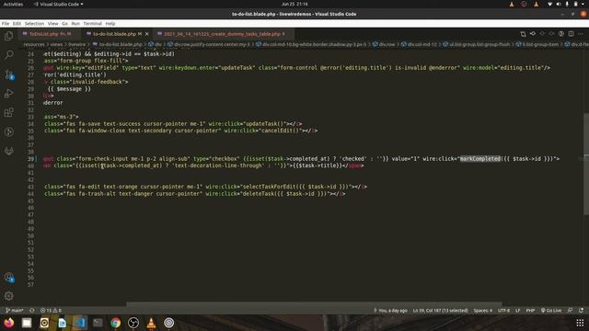589x331 pixels.
Task: Open the Source Control view
Action: point(8,74)
